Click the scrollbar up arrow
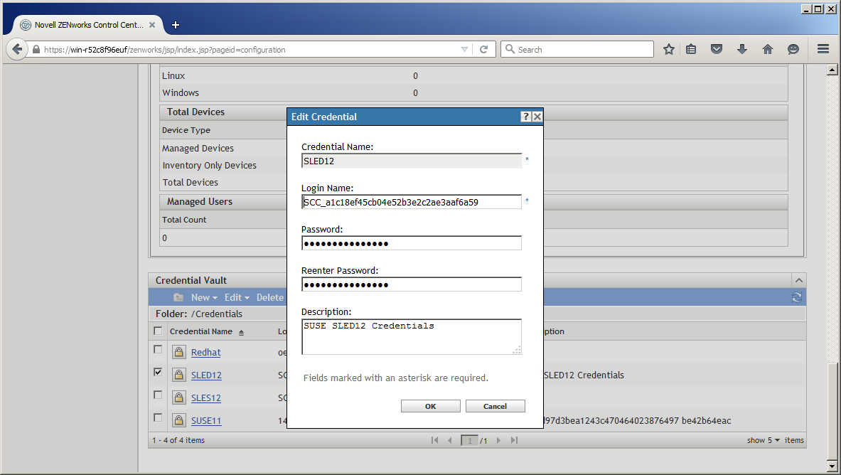Image resolution: width=841 pixels, height=475 pixels. tap(832, 70)
